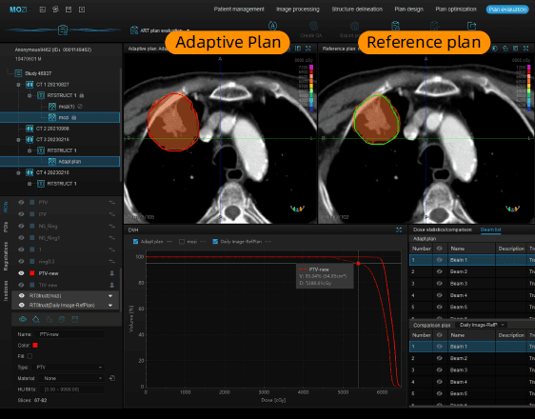Expand the Reference plan view to fullscreen

pos(525,49)
